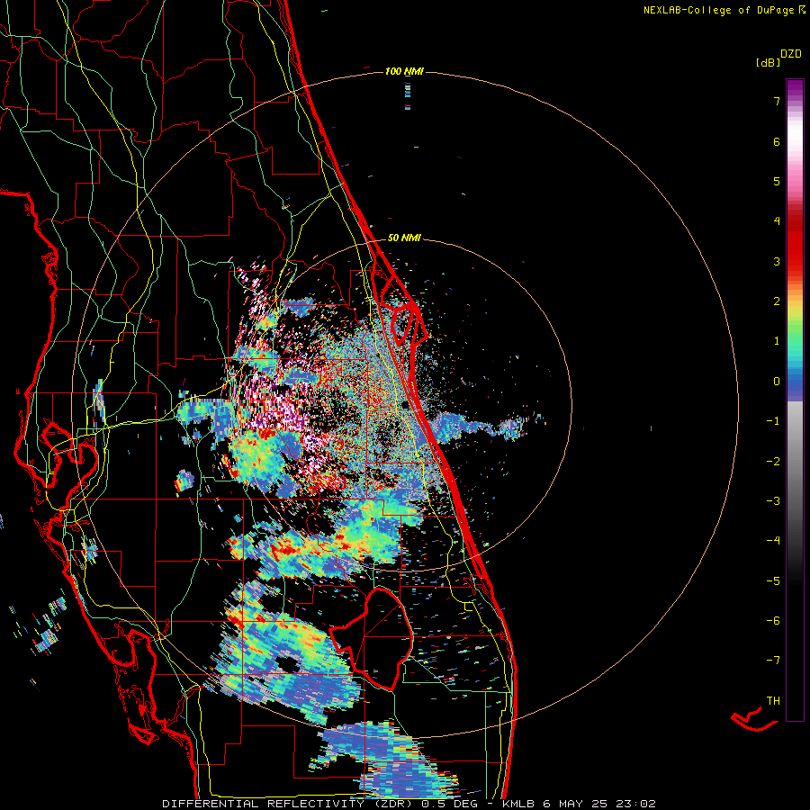Click the -7 dB value on color scale
The height and width of the screenshot is (810, 810).
773,661
